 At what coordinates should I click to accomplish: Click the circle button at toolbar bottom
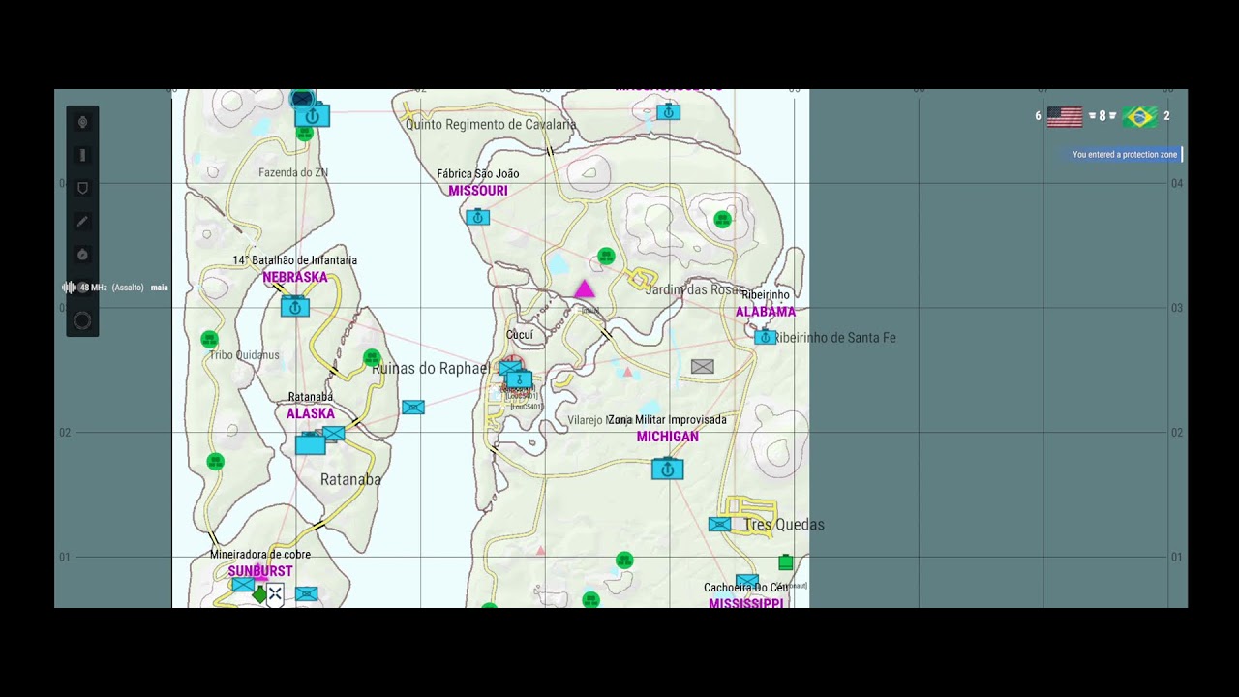point(82,320)
